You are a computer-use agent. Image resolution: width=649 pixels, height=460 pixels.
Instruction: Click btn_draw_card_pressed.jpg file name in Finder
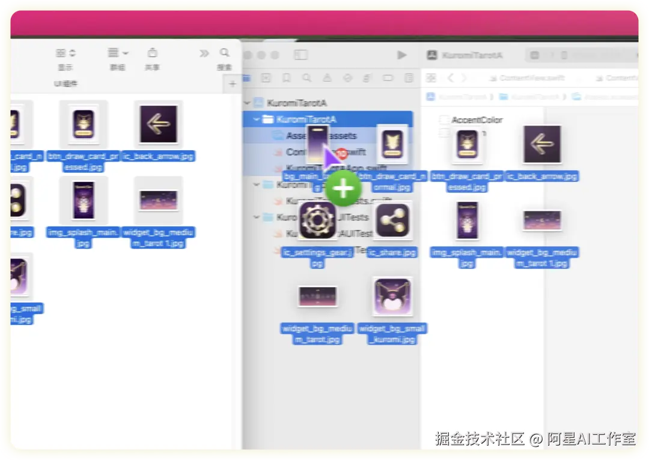[84, 162]
